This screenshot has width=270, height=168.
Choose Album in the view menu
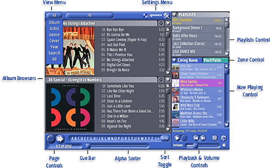pos(54,22)
